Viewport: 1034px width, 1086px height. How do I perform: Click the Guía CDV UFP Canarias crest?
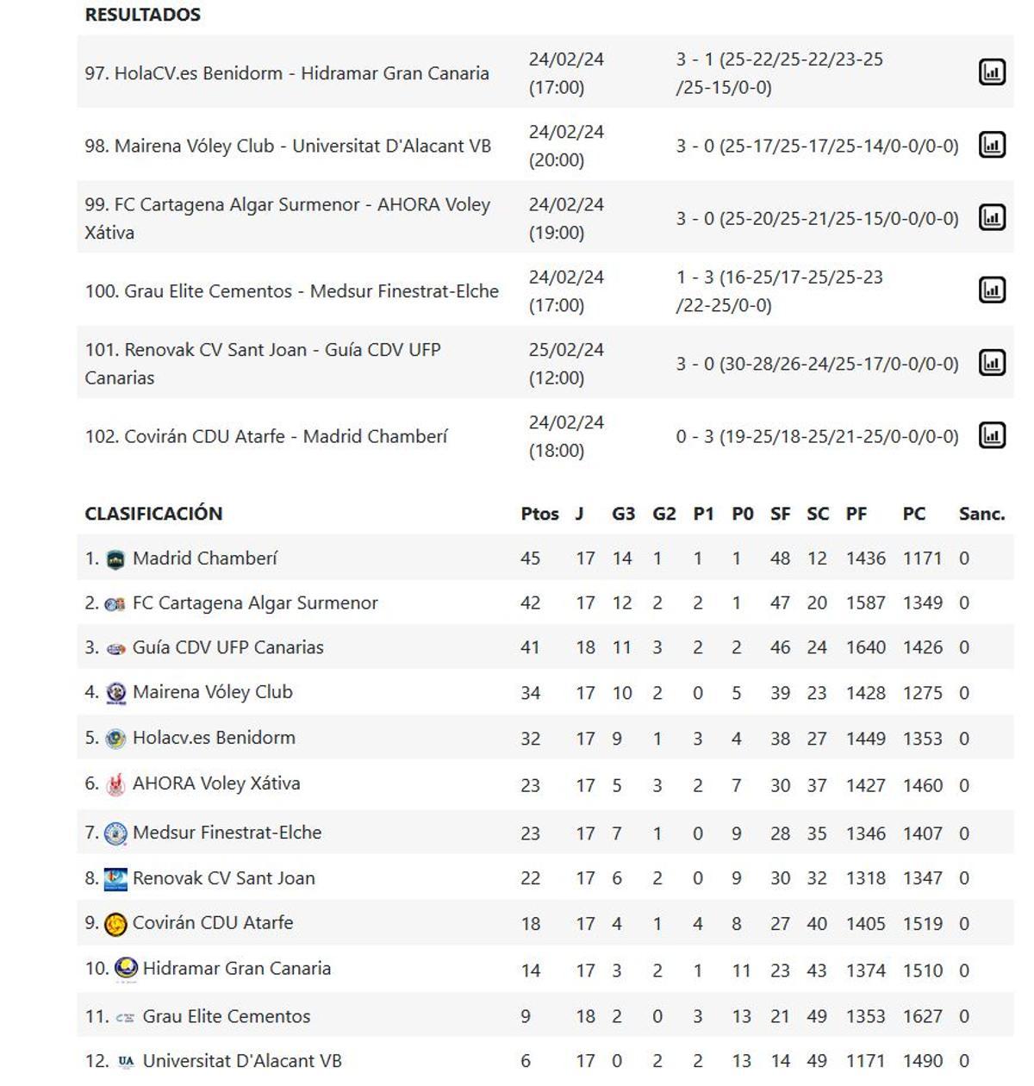[115, 647]
